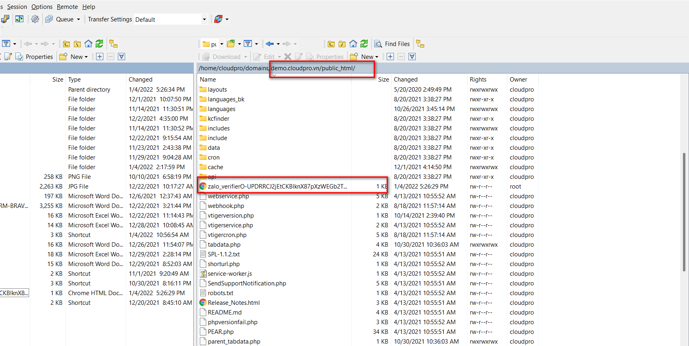Click the New Session icon
The width and height of the screenshot is (689, 346).
[5, 19]
